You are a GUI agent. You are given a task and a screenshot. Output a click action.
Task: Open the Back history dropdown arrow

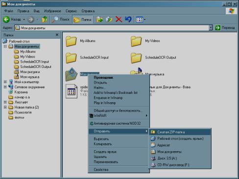pos(24,20)
